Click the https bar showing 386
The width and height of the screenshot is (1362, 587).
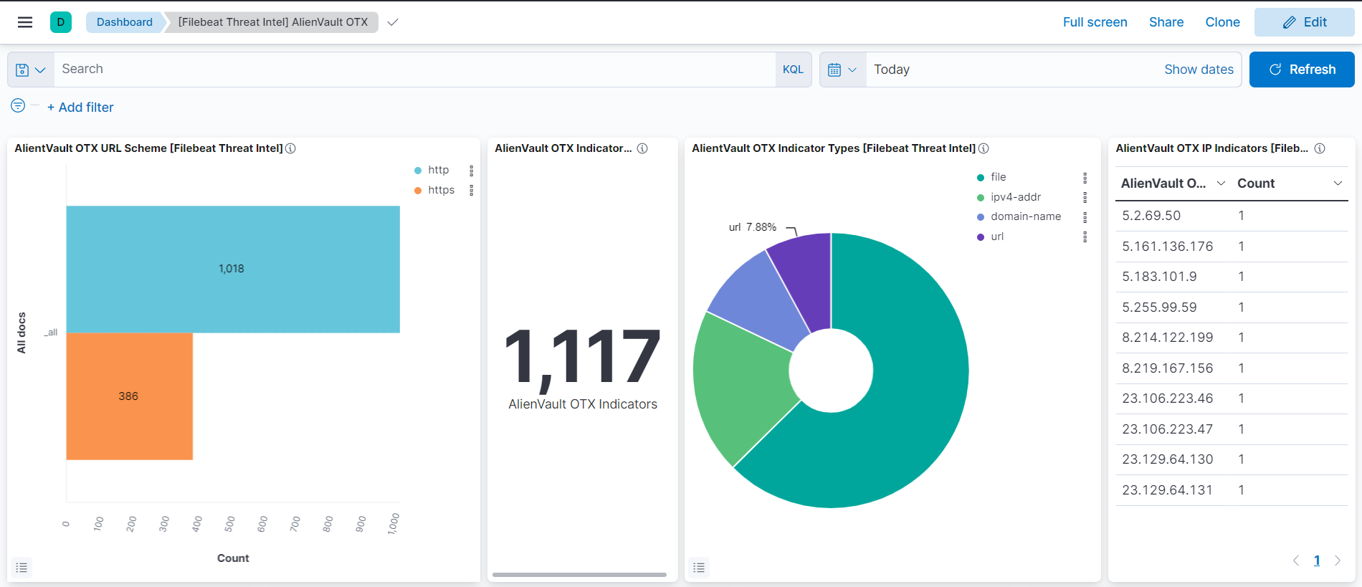tap(130, 396)
